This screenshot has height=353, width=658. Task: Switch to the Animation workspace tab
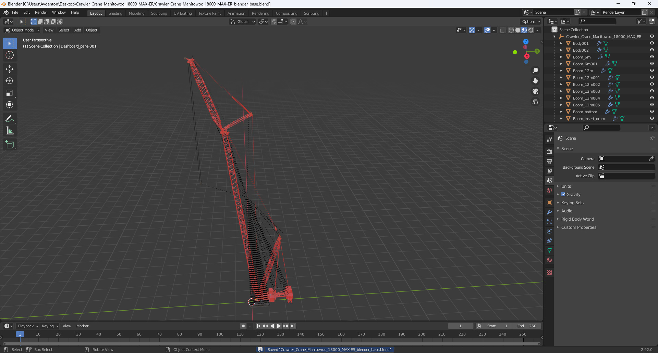[236, 13]
